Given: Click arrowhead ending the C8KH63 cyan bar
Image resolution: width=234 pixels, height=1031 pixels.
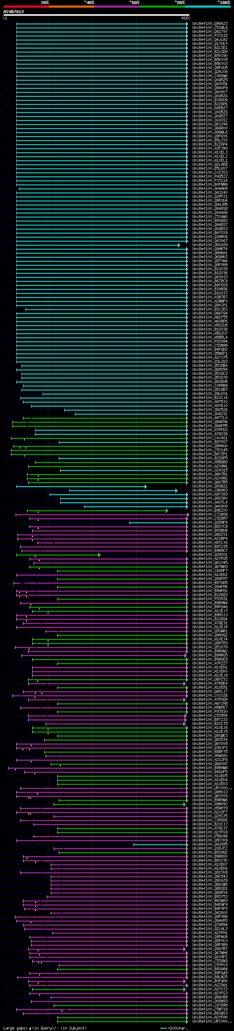Looking at the screenshot, I should [x=176, y=490].
